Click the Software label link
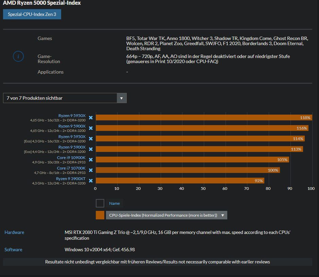Viewport: 319px width, 277px height. coord(14,250)
